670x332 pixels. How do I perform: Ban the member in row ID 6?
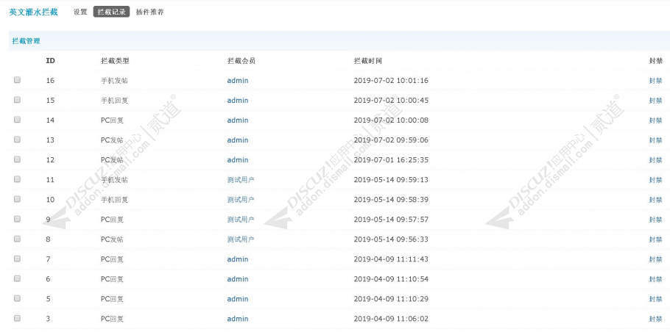coord(655,279)
